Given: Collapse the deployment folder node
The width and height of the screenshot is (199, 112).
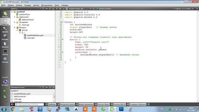Looking at the screenshot, I should click(x=15, y=17).
